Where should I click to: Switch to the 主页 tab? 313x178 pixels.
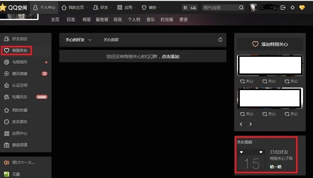coord(55,19)
